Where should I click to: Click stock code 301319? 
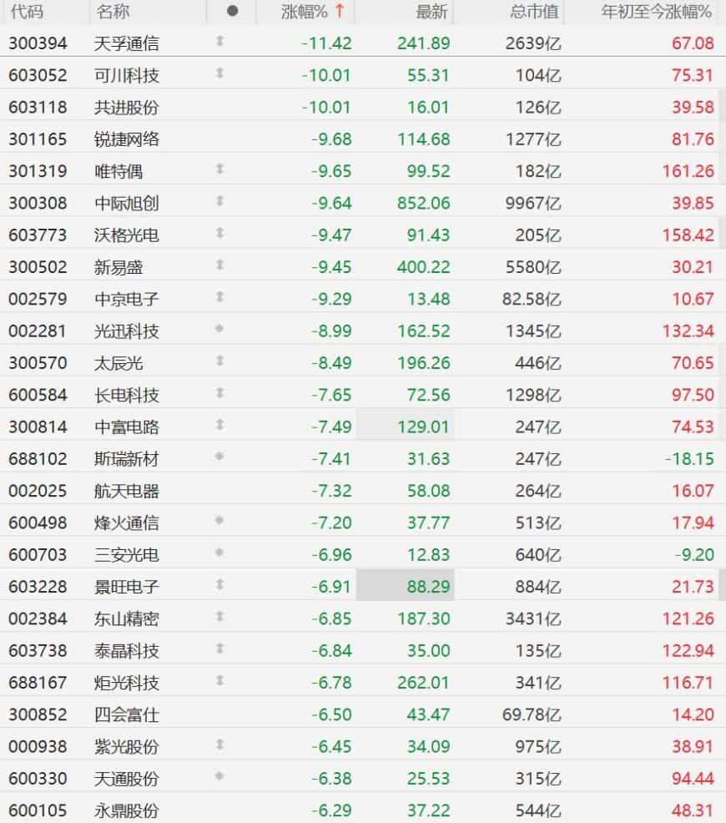(x=38, y=171)
